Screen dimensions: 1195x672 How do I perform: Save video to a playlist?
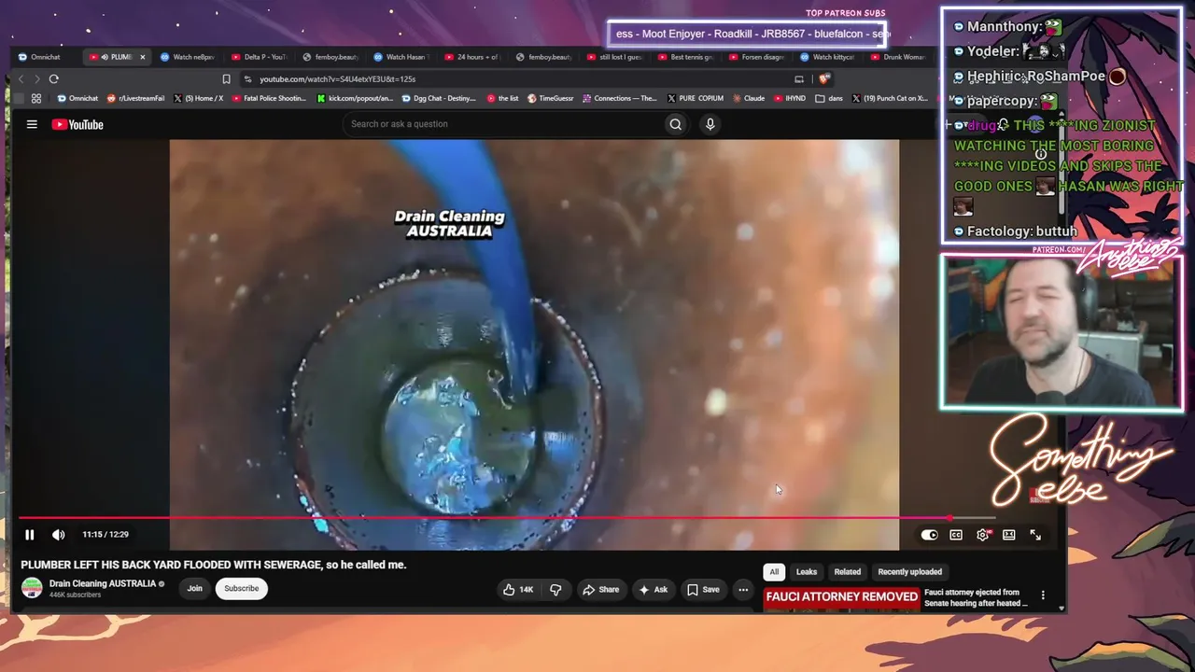click(703, 590)
